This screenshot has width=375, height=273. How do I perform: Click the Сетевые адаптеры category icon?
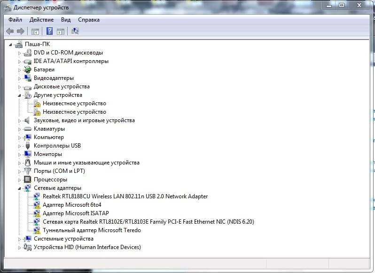pos(28,188)
